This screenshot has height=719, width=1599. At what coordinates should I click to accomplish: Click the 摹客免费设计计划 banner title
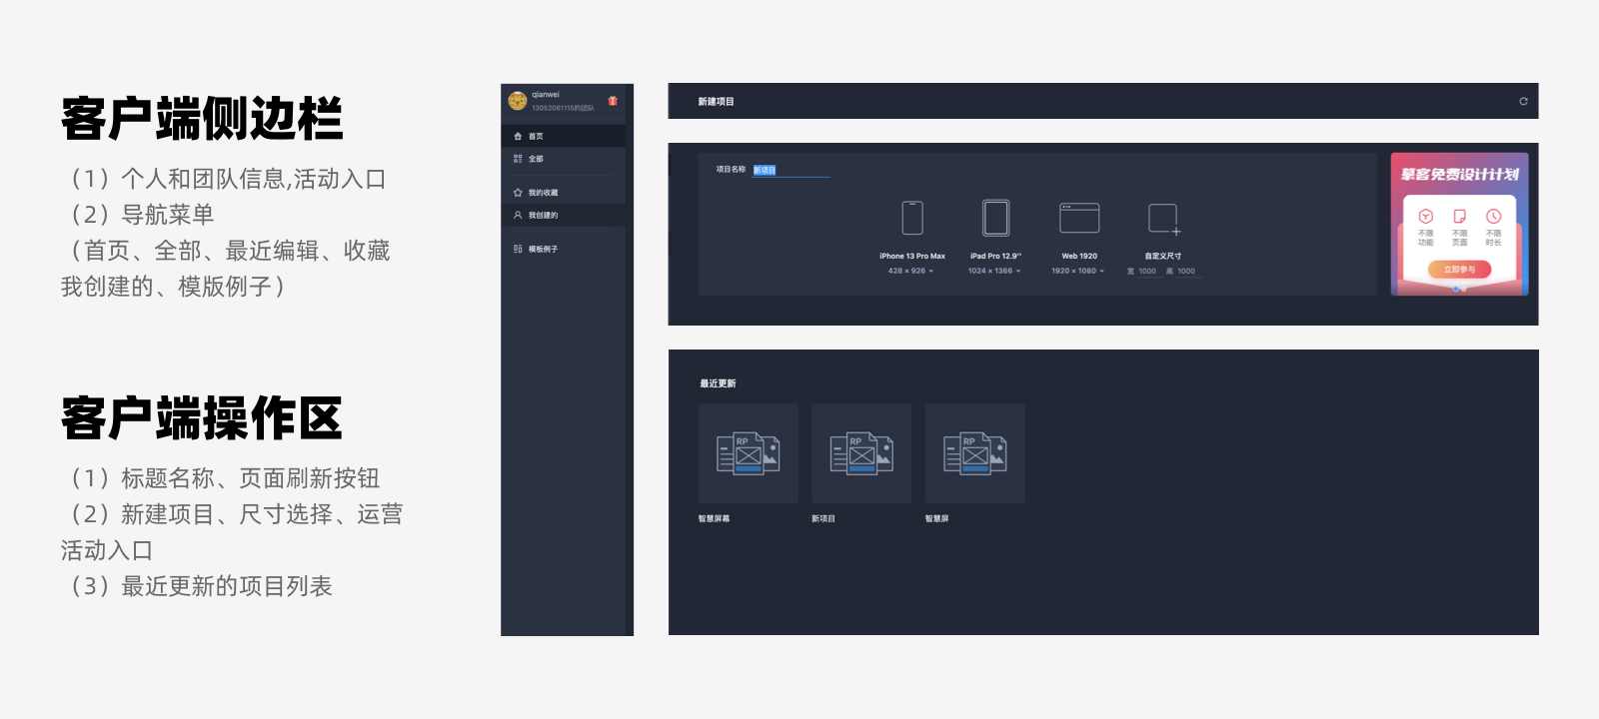[1459, 175]
